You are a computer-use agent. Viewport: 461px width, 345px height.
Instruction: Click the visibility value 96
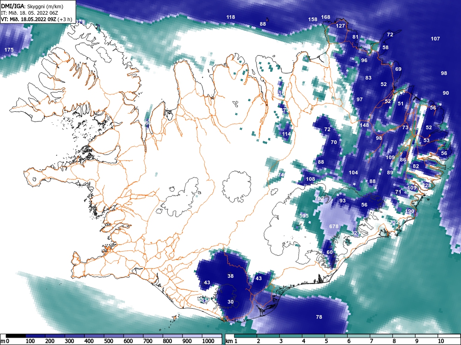(x=364, y=60)
